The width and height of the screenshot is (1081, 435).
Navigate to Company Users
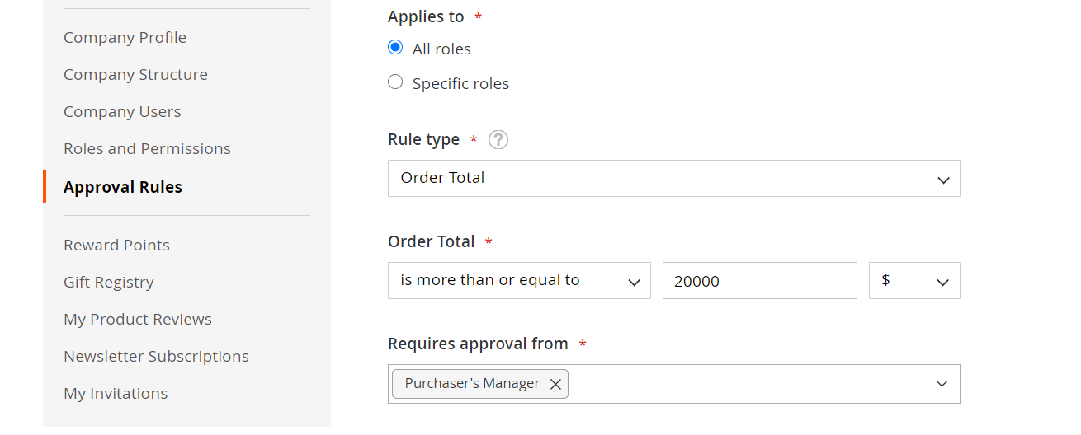tap(122, 112)
